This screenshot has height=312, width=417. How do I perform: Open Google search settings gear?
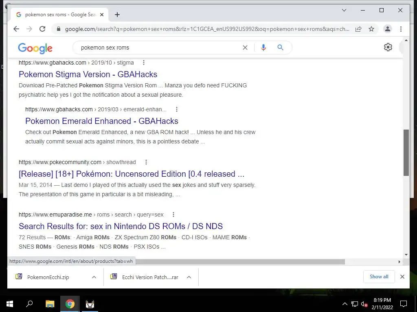388,47
